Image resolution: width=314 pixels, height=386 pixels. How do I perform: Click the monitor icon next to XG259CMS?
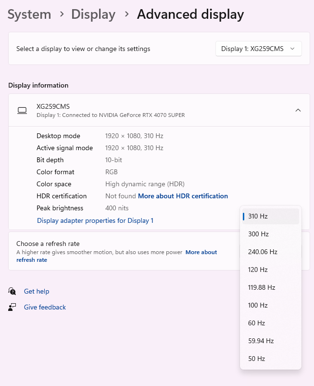tap(22, 110)
